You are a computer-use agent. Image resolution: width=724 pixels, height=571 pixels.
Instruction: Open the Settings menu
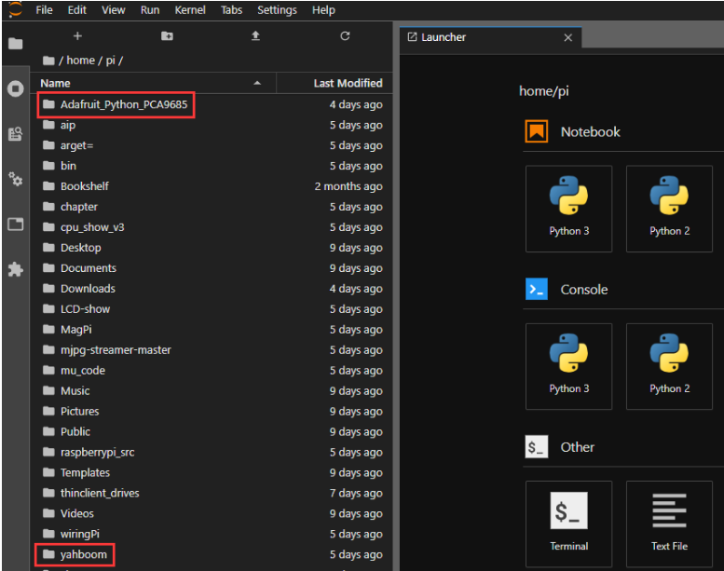277,10
